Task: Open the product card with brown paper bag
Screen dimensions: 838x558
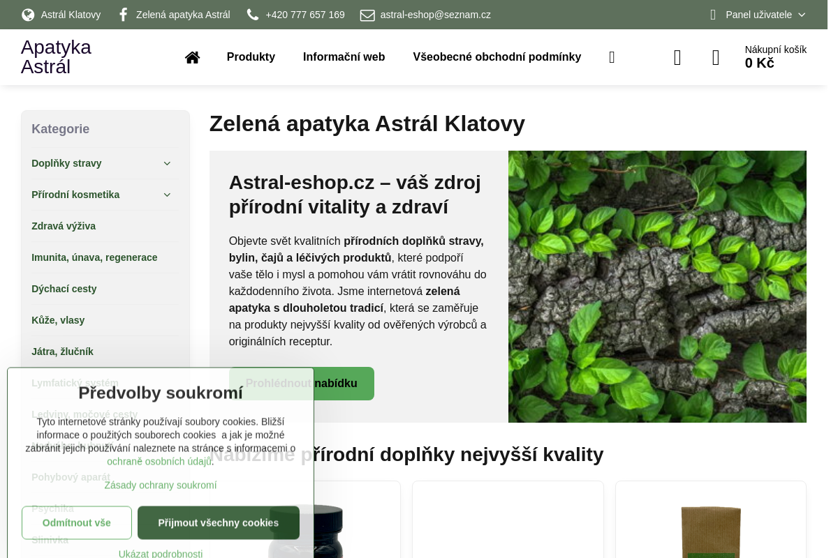Action: 711,520
